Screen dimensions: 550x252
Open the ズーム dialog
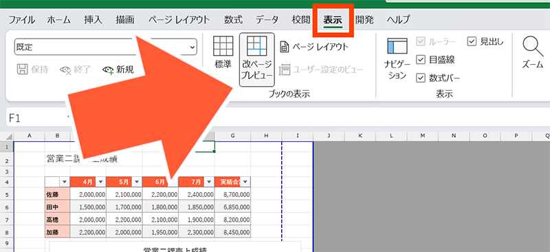point(532,52)
